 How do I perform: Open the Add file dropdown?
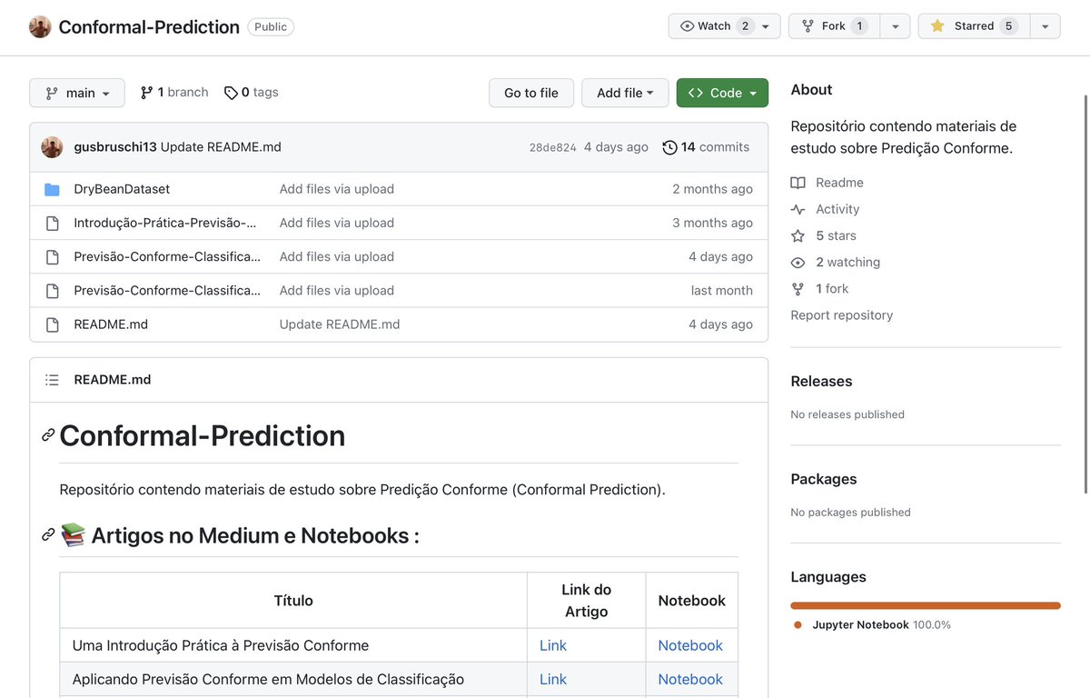625,93
